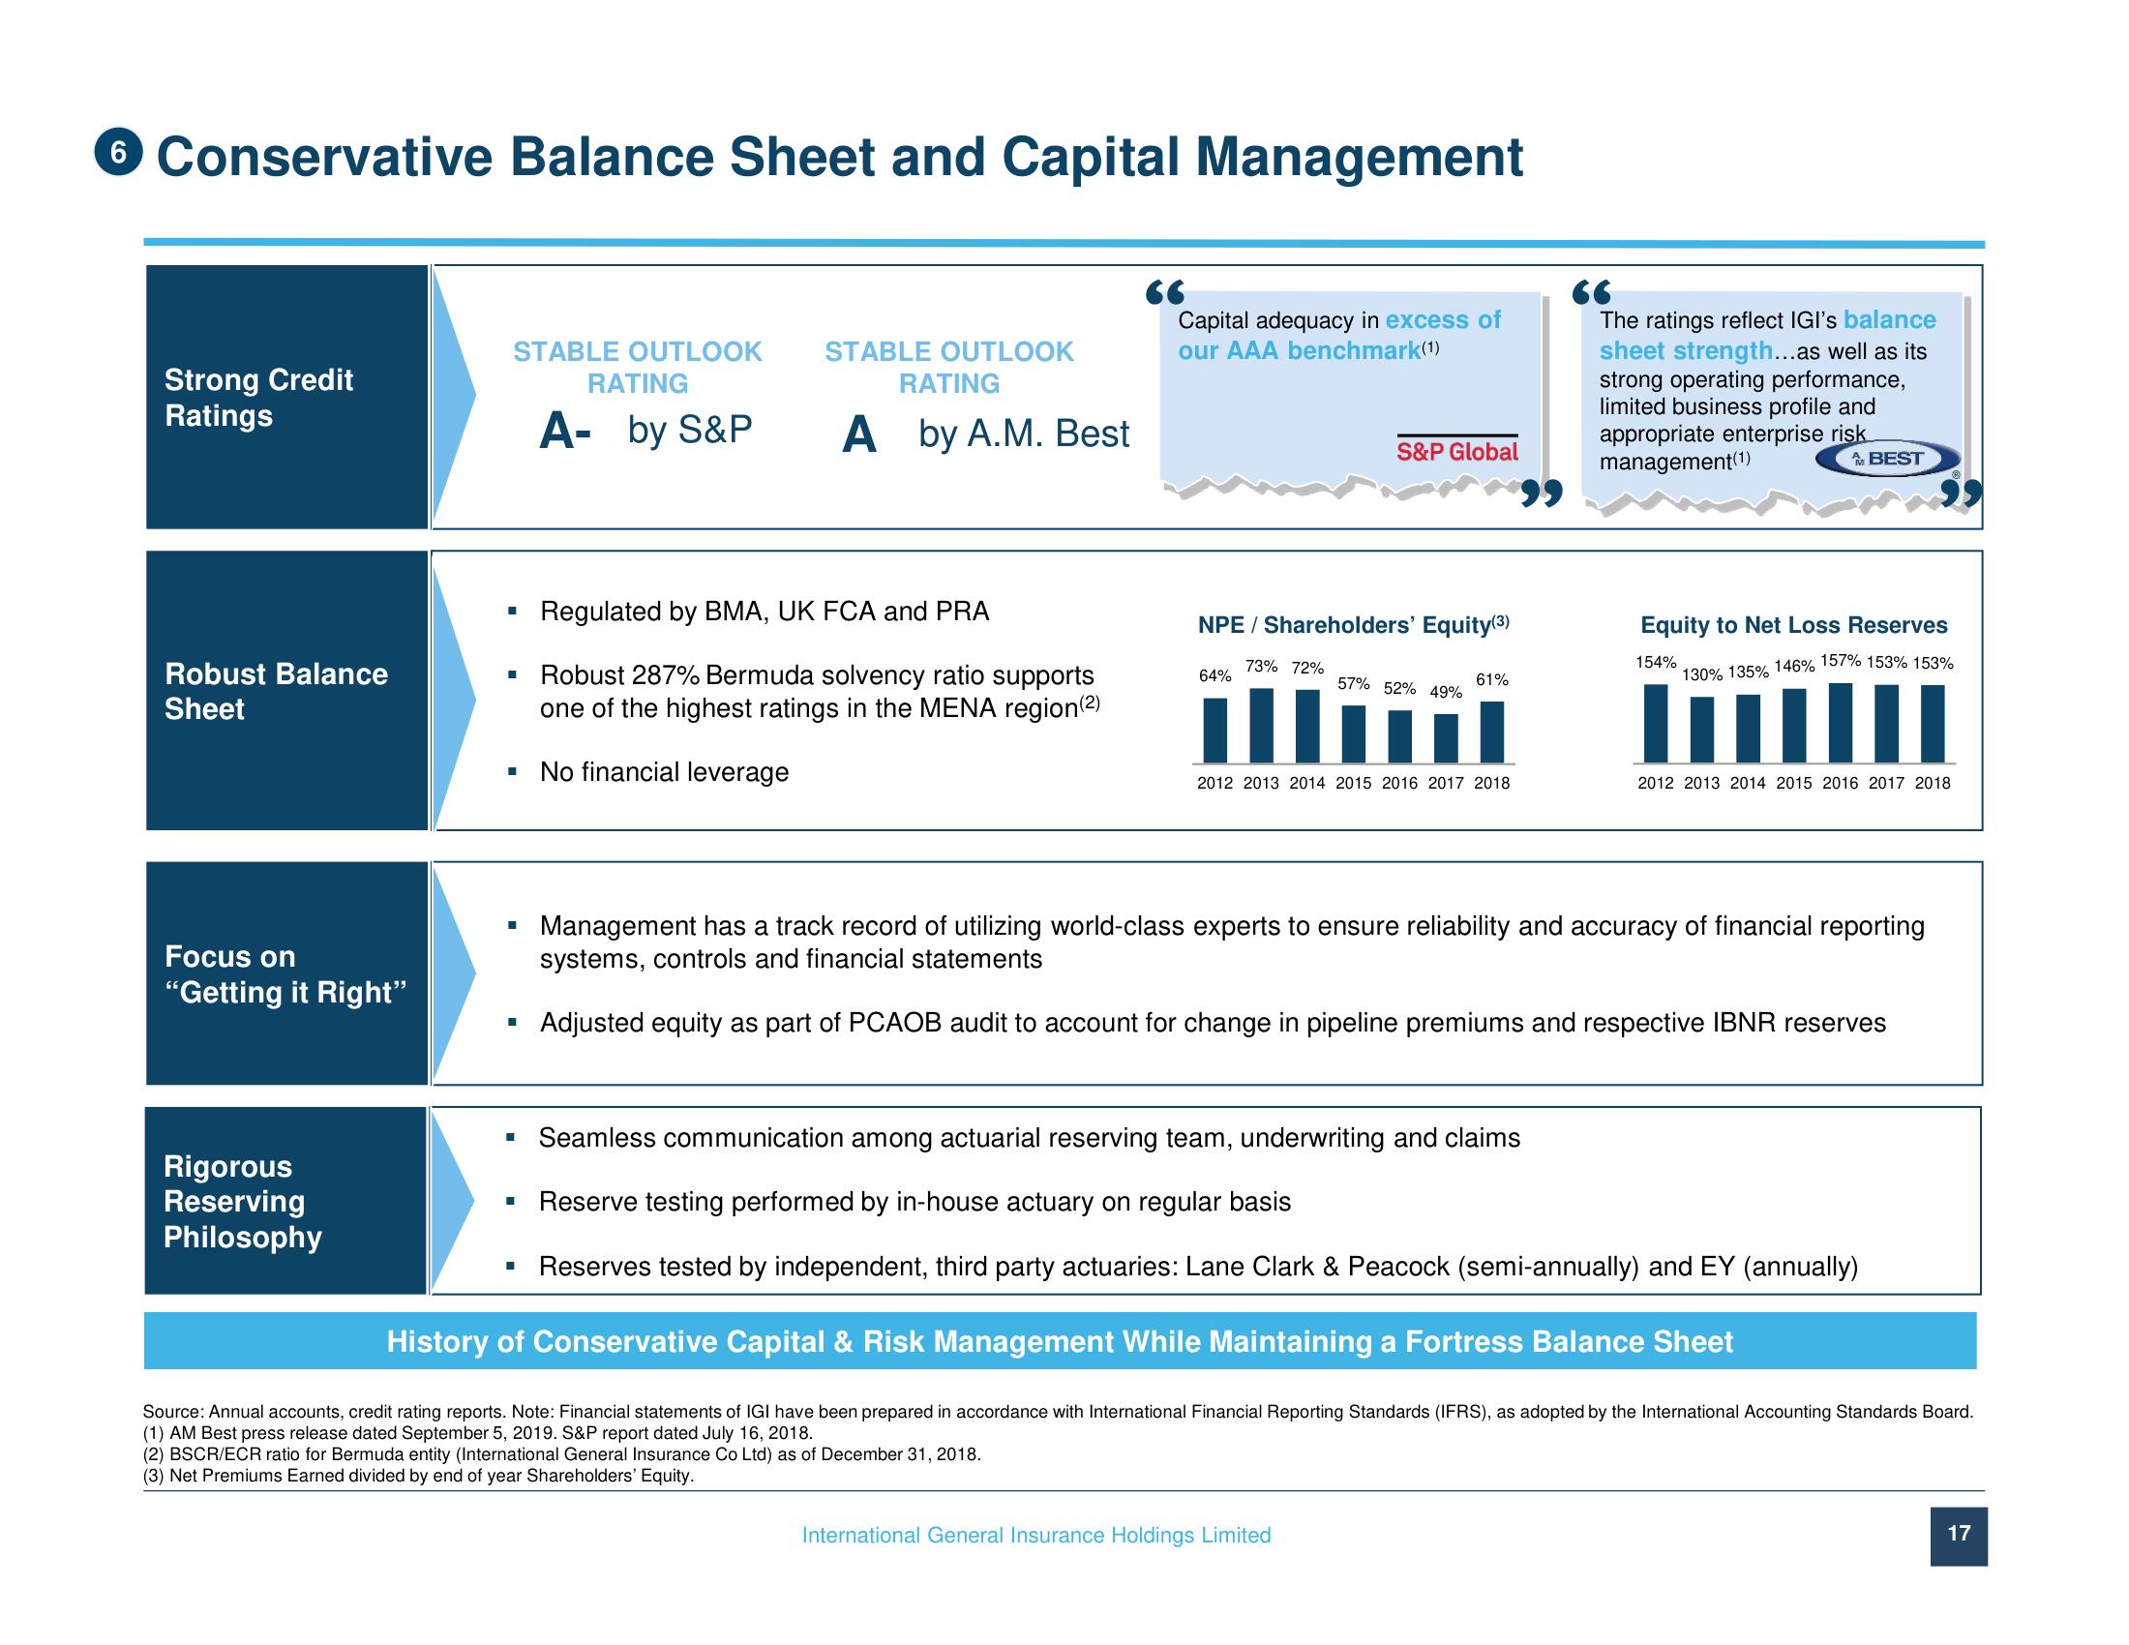Click the Adjusted equity PCAOB audit bullet
2129x1645 pixels.
pyautogui.click(x=1213, y=1023)
